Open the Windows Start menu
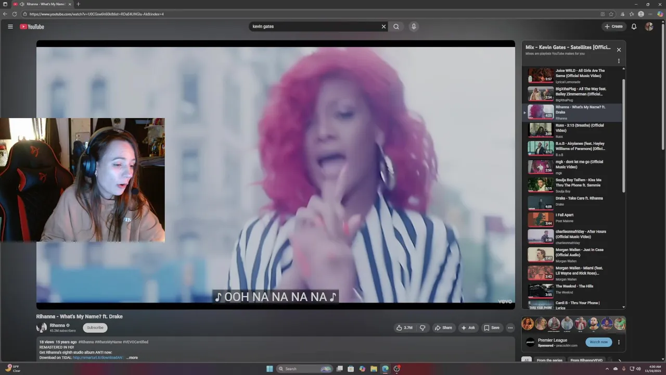The image size is (666, 375). click(270, 369)
